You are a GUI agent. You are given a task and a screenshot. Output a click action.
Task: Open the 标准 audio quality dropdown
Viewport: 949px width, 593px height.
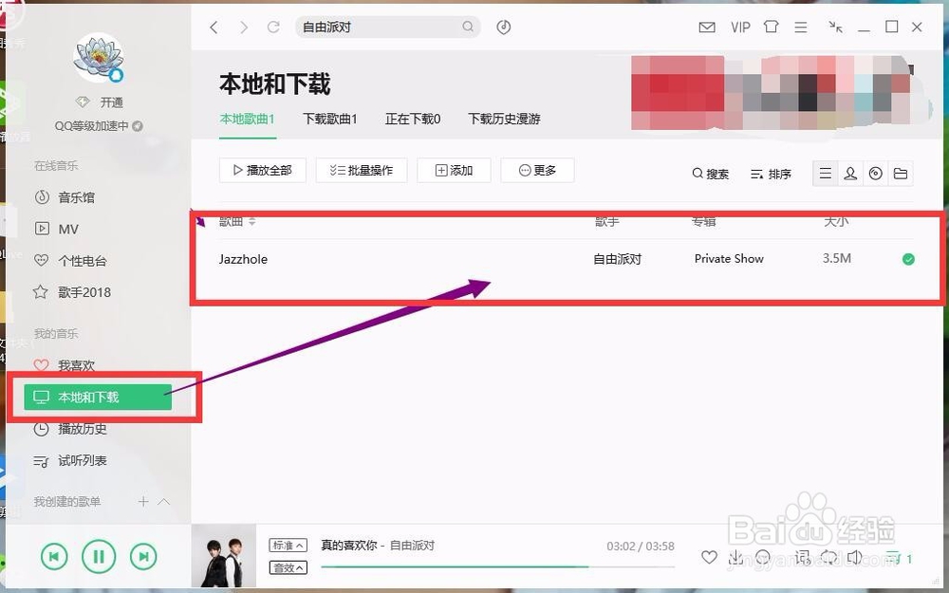click(288, 544)
